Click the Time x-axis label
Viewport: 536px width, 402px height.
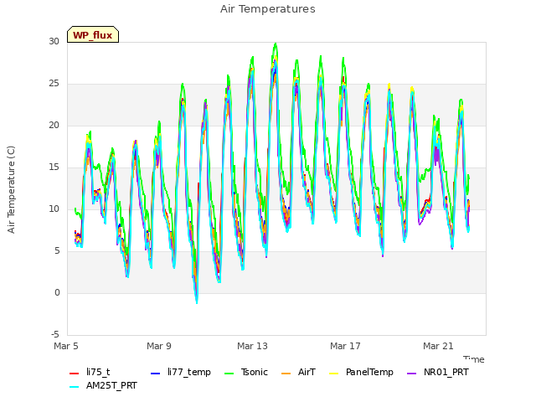coord(474,359)
